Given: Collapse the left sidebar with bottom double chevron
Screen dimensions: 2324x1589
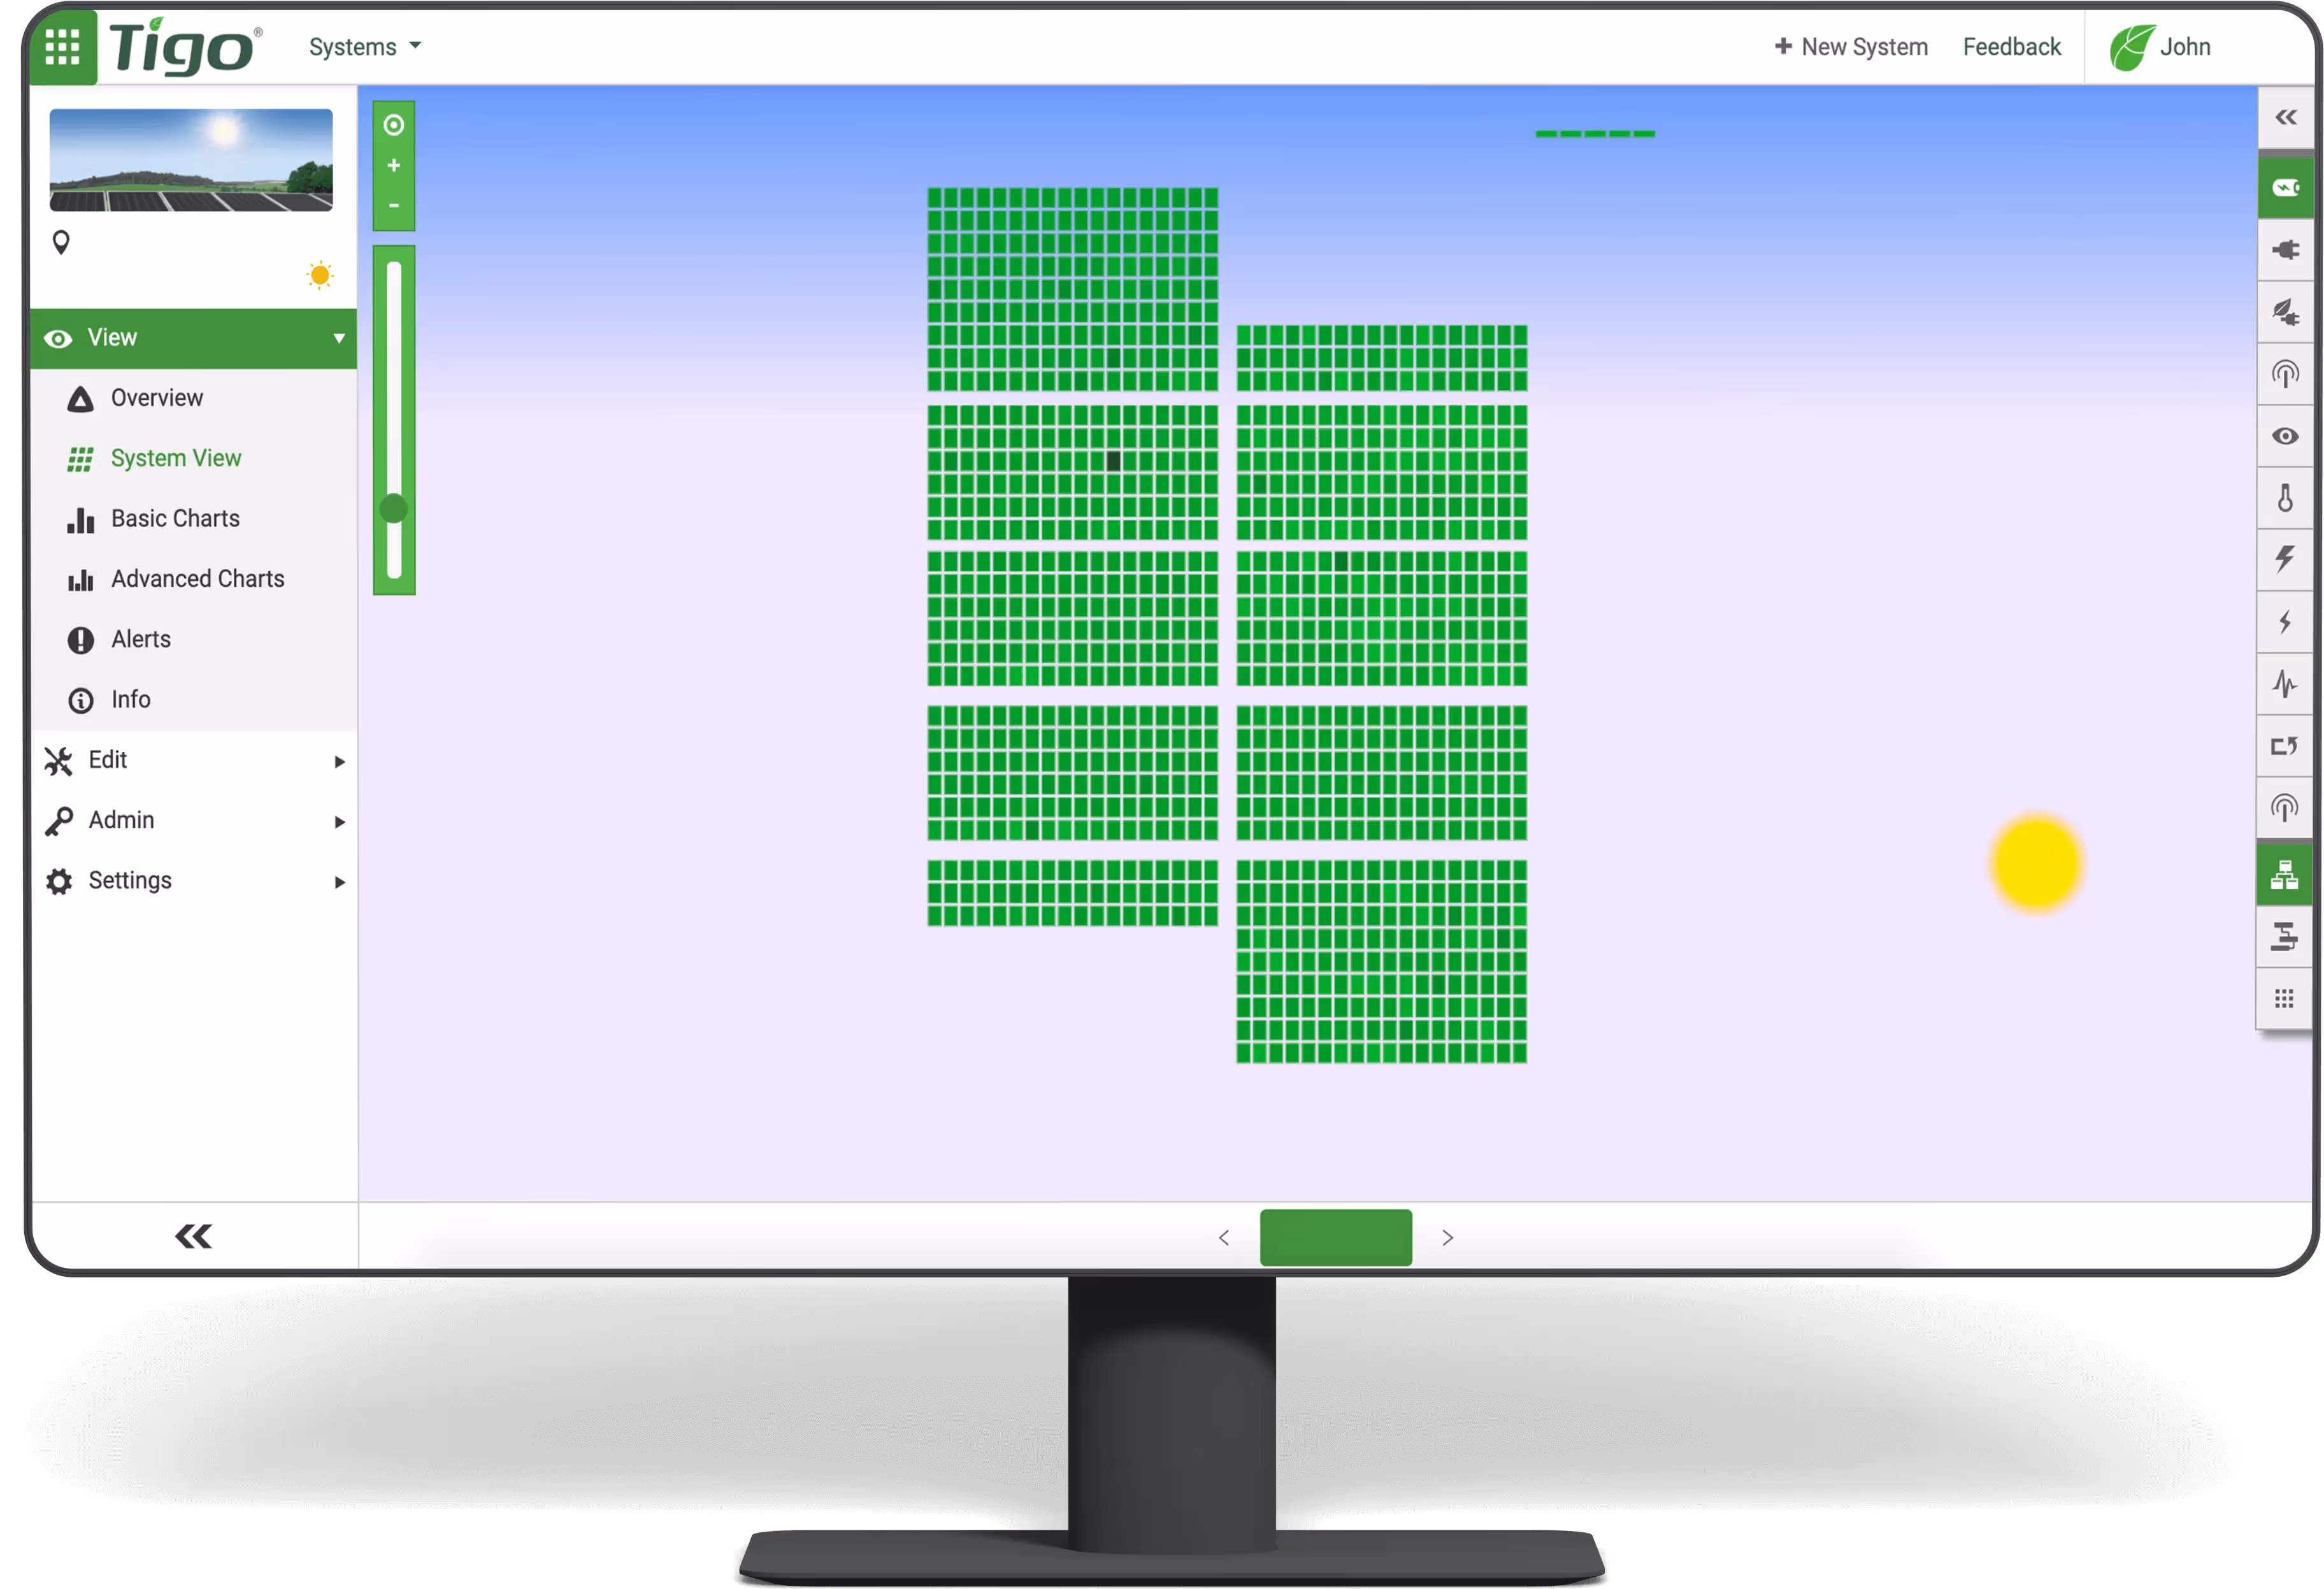Looking at the screenshot, I should pyautogui.click(x=193, y=1237).
